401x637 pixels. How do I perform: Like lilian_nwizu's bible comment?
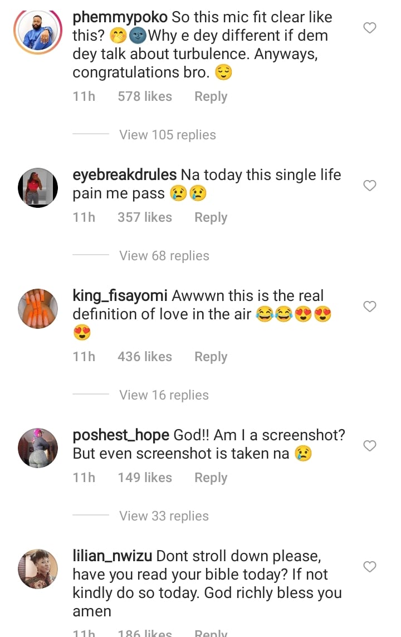(x=370, y=567)
